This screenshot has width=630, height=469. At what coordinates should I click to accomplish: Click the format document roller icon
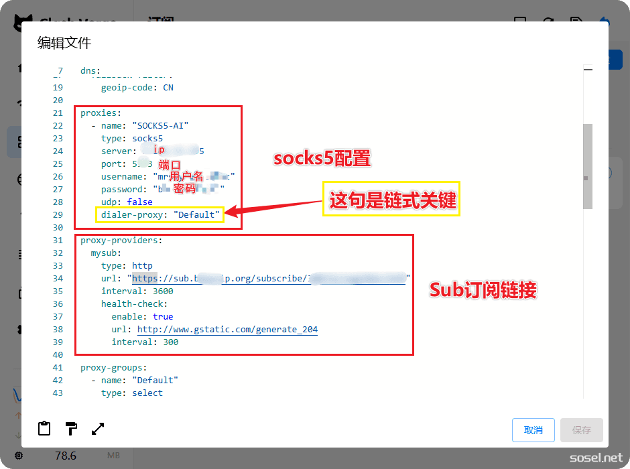pos(71,429)
